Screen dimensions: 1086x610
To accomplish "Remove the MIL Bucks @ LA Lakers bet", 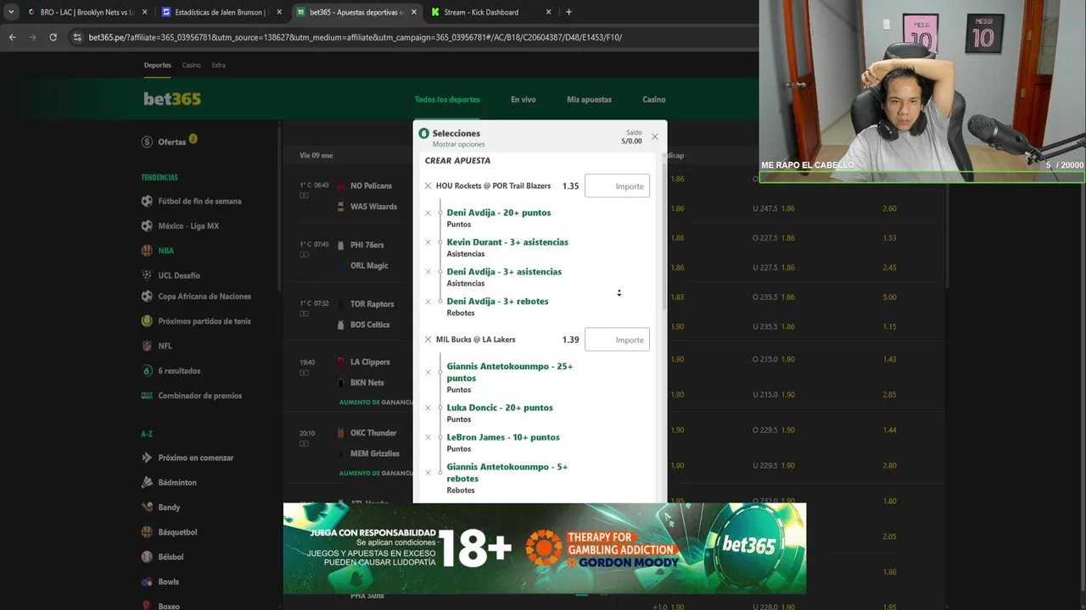I will pos(428,340).
